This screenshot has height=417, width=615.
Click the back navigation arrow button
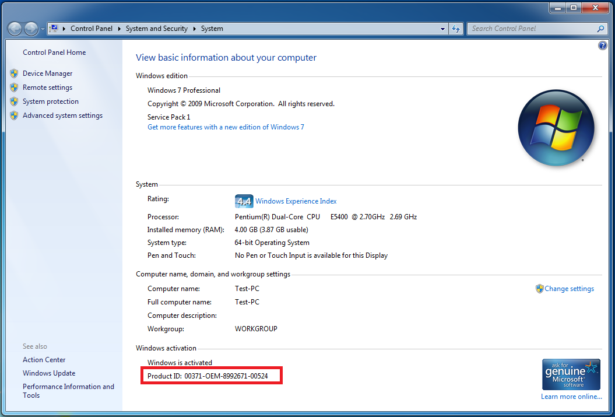[x=15, y=28]
